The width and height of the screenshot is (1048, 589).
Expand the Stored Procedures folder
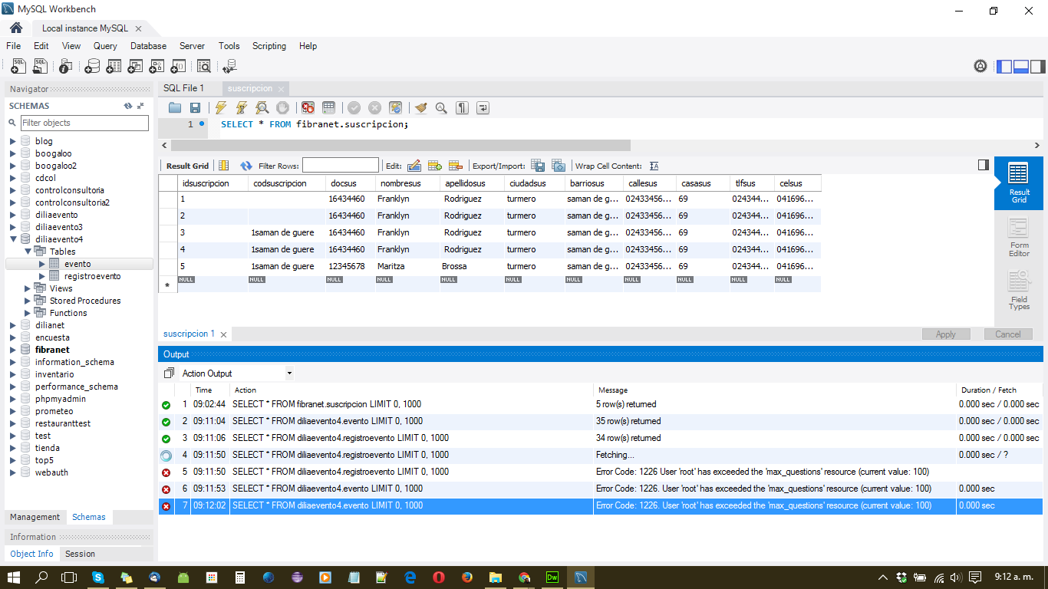(x=28, y=301)
